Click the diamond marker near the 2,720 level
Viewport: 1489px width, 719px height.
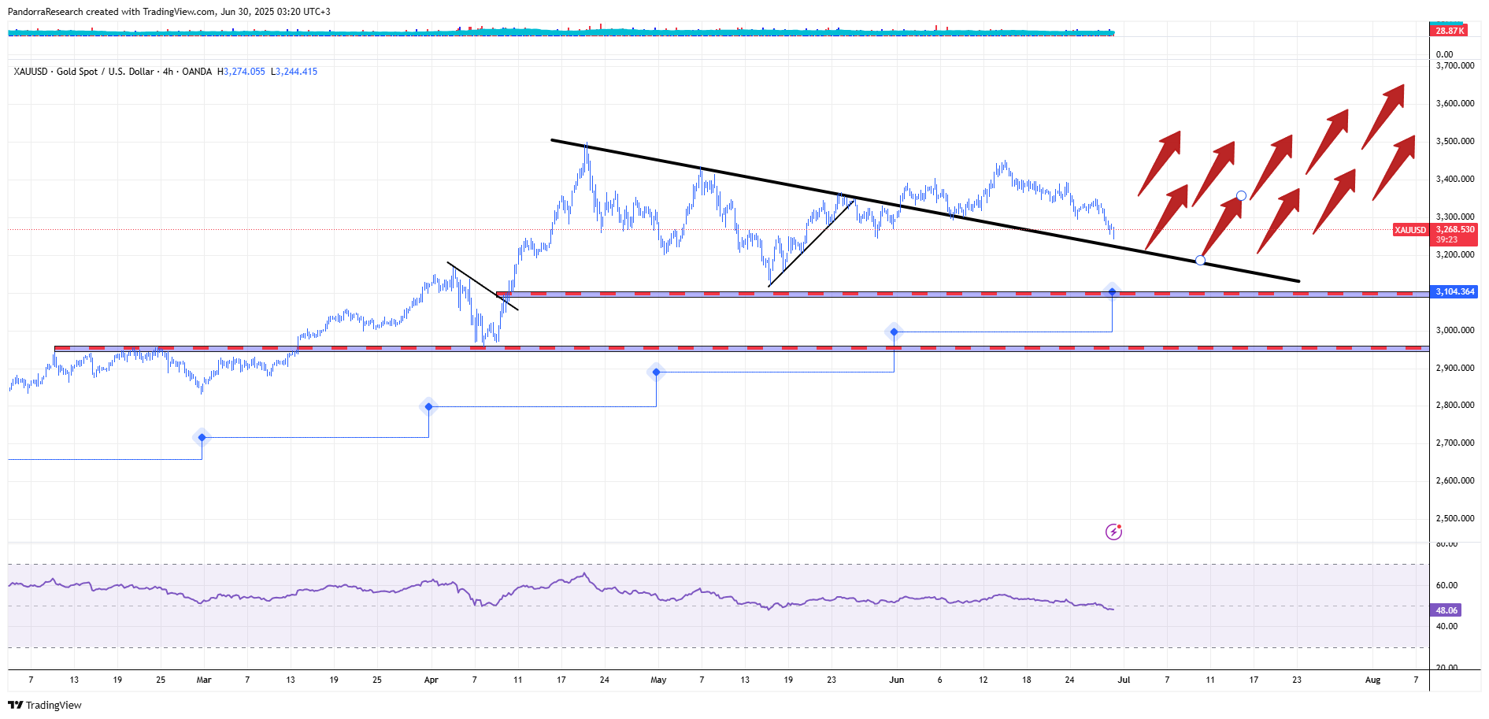point(202,437)
